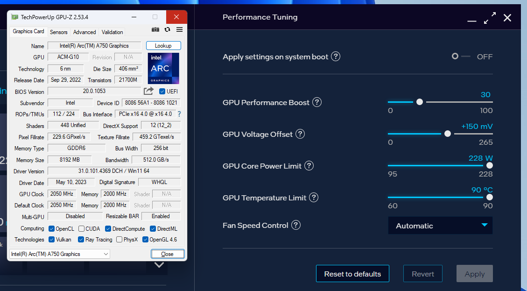The image size is (527, 291).
Task: Click the Memory Size 8192 MB field
Action: coord(70,159)
